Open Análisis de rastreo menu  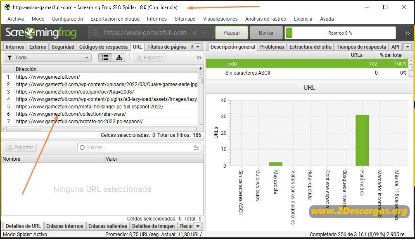point(266,19)
